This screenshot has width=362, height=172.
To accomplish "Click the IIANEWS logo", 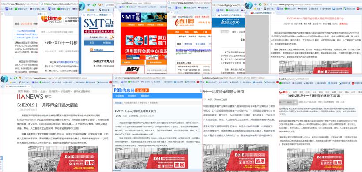I will pyautogui.click(x=30, y=97).
